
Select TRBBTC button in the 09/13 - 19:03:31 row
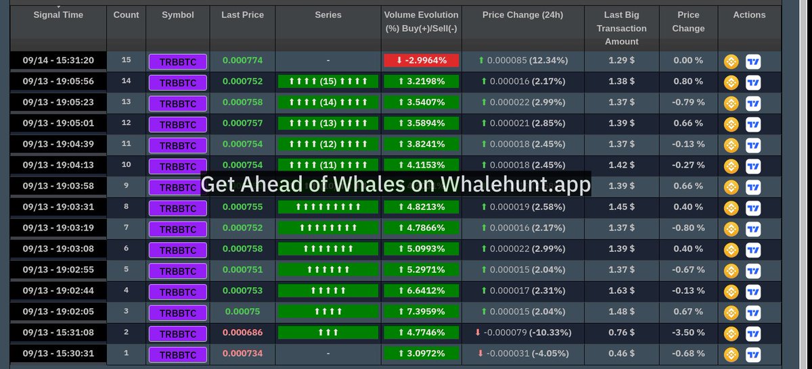pyautogui.click(x=178, y=208)
